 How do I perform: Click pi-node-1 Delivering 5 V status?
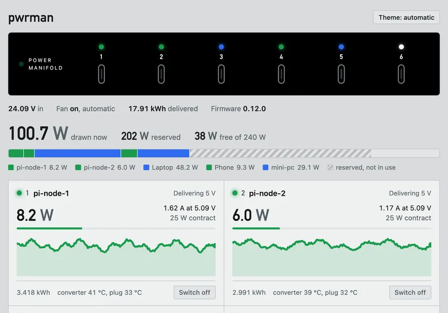pyautogui.click(x=194, y=193)
